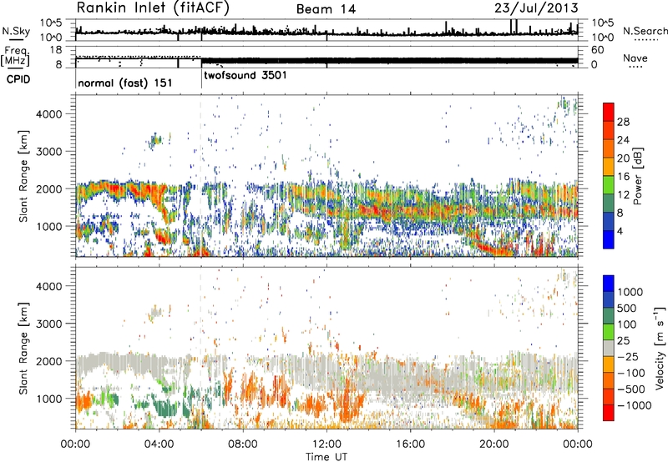This screenshot has height=462, width=668.
Task: Click the "-25" velocity colorbar value
Action: click(626, 357)
